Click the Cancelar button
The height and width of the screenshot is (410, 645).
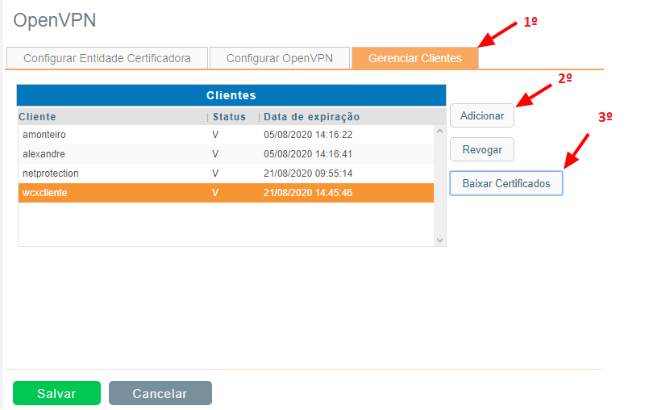[x=160, y=393]
